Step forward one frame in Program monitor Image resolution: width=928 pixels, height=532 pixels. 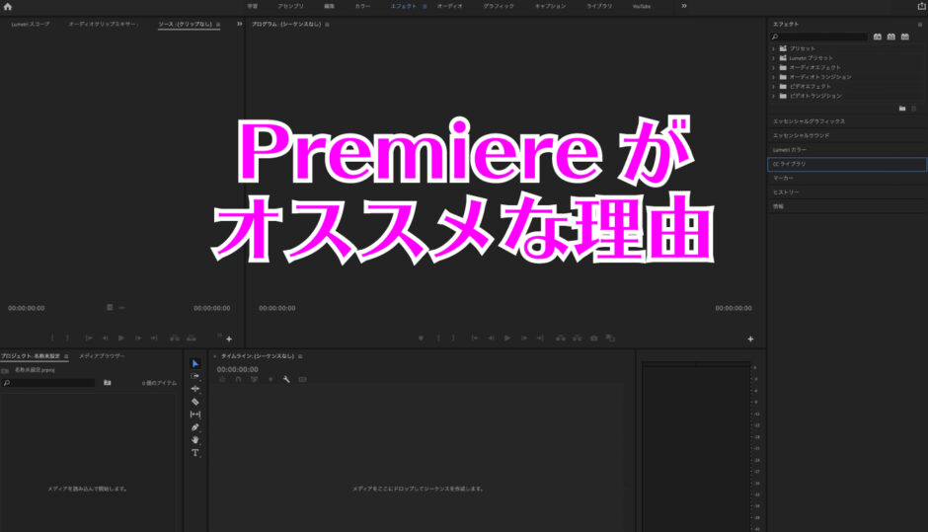[524, 338]
